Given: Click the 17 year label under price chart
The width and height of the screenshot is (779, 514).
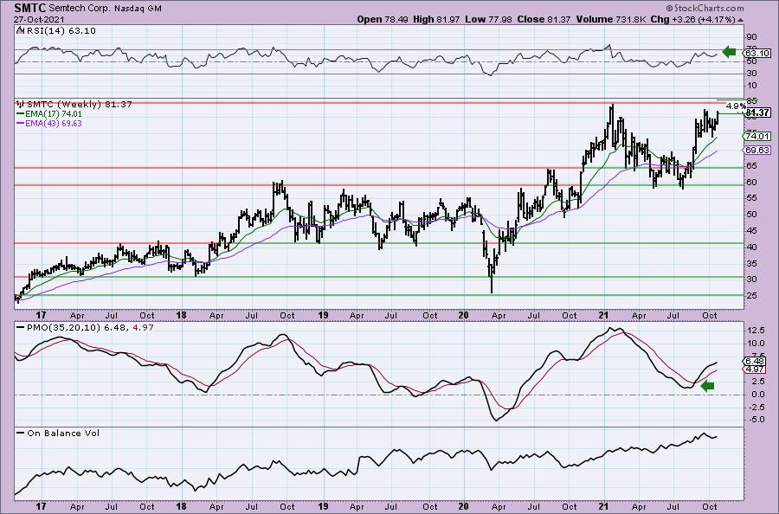Looking at the screenshot, I should point(41,315).
